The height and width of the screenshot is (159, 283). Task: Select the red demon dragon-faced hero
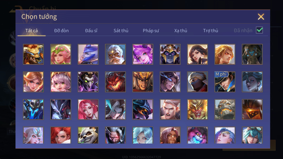pos(115,82)
